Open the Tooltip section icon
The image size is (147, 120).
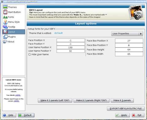5,27
